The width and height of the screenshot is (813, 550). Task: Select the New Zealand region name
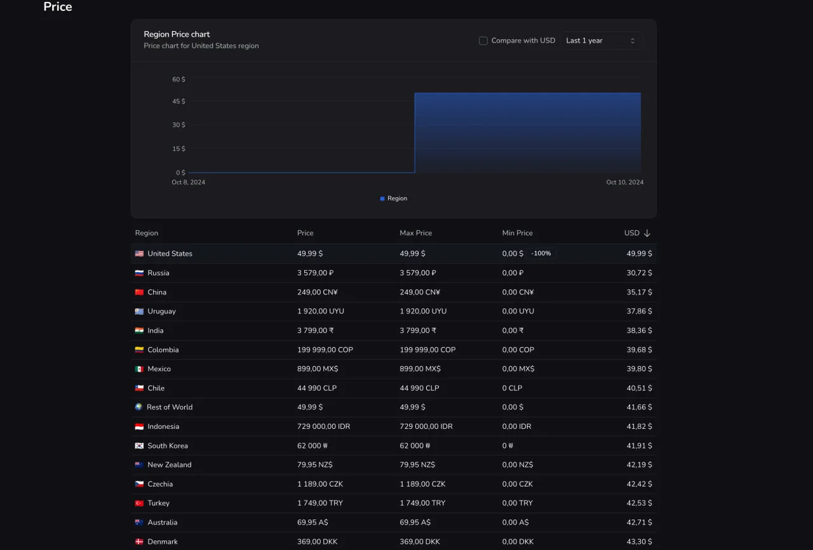point(169,465)
